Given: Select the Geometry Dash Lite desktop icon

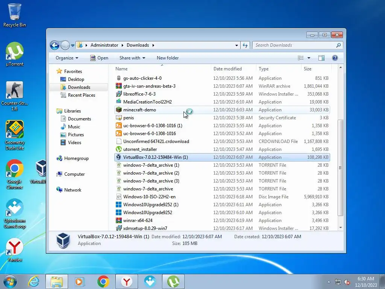Looking at the screenshot, I should 15,135.
